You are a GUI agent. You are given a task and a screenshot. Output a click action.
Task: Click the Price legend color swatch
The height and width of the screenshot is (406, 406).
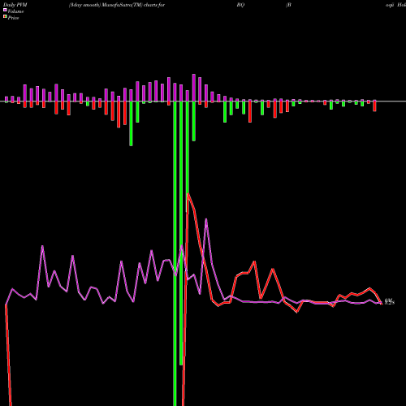point(5,17)
